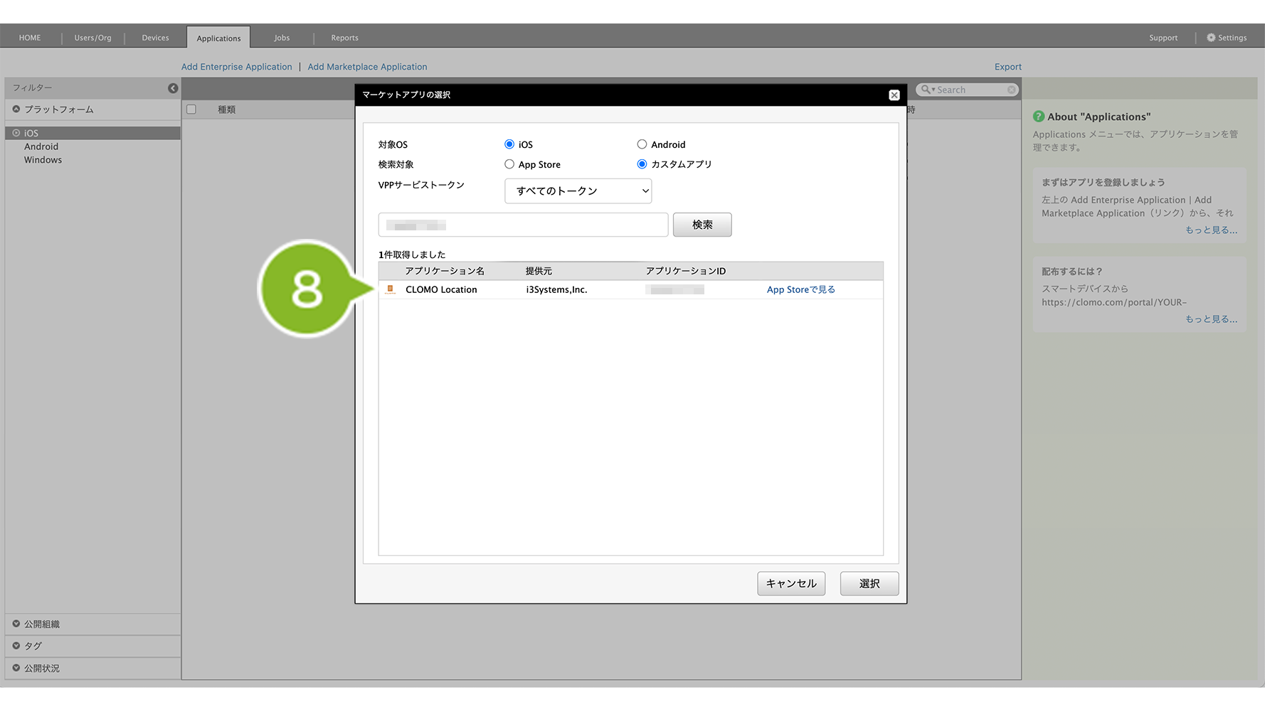
Task: Click the Search magnifier icon
Action: (x=926, y=90)
